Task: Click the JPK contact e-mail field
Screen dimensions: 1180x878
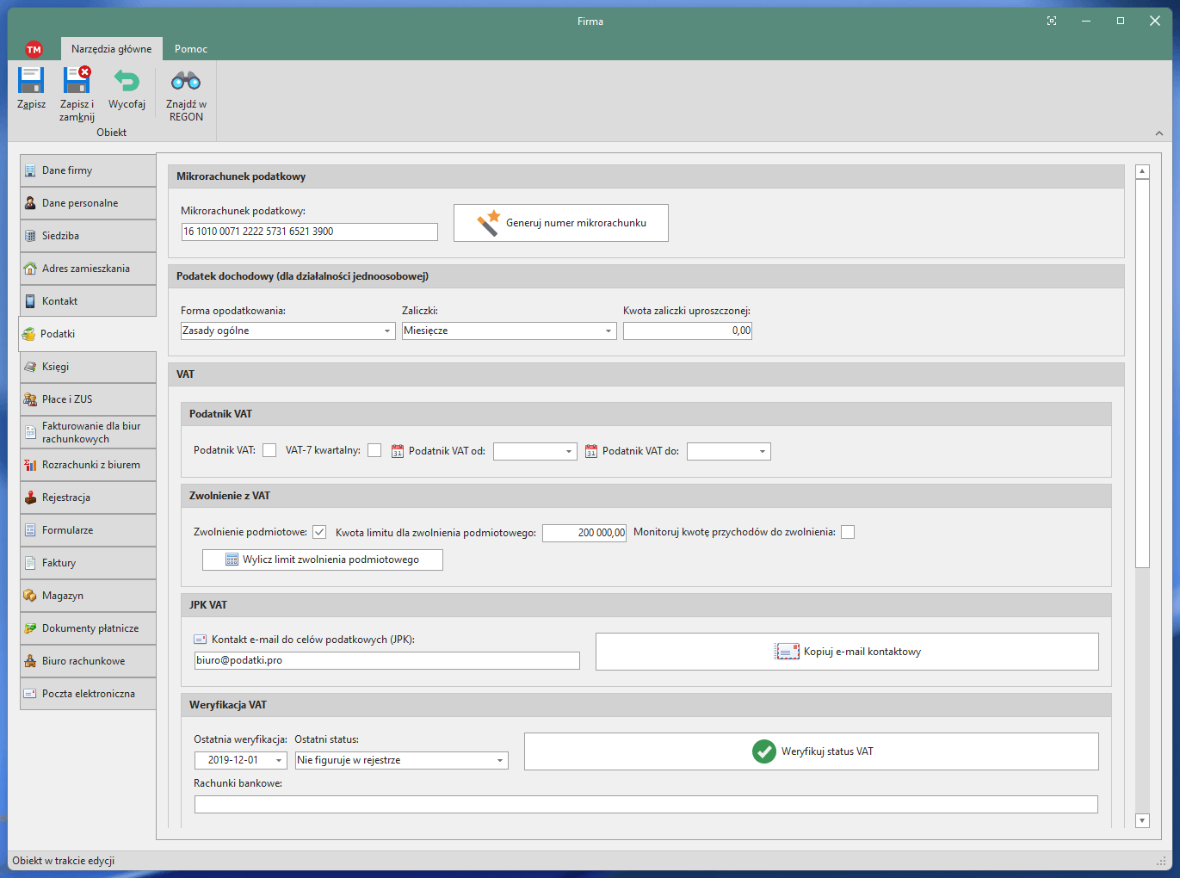Action: pos(386,660)
